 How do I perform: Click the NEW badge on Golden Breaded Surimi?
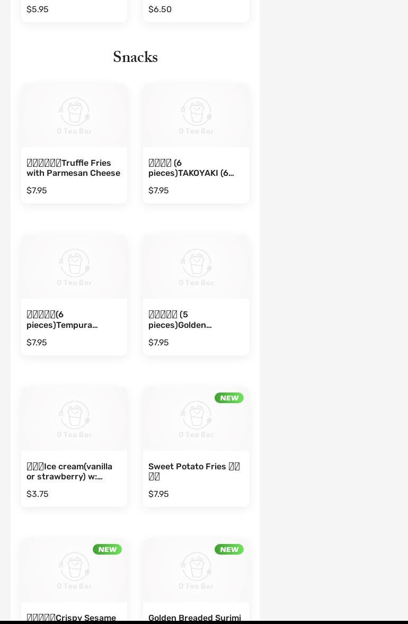click(x=229, y=549)
